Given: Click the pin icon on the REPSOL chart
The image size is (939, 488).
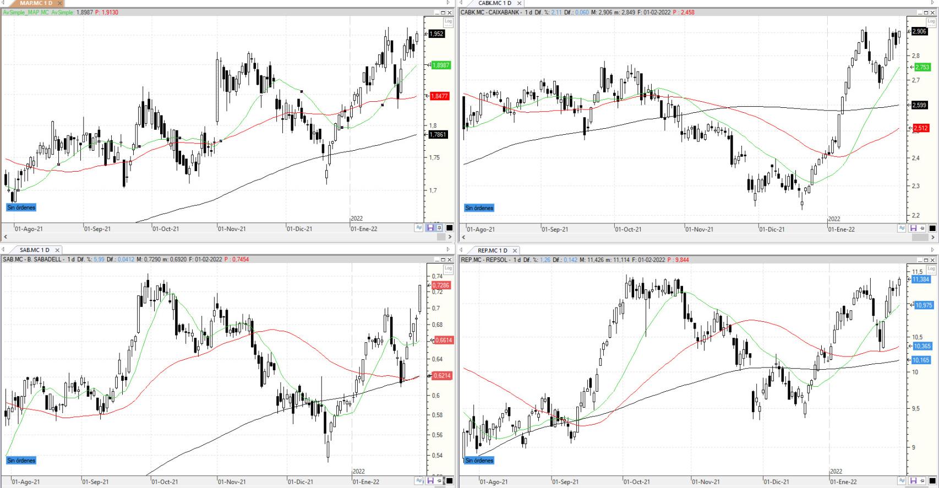Looking at the screenshot, I should (922, 481).
